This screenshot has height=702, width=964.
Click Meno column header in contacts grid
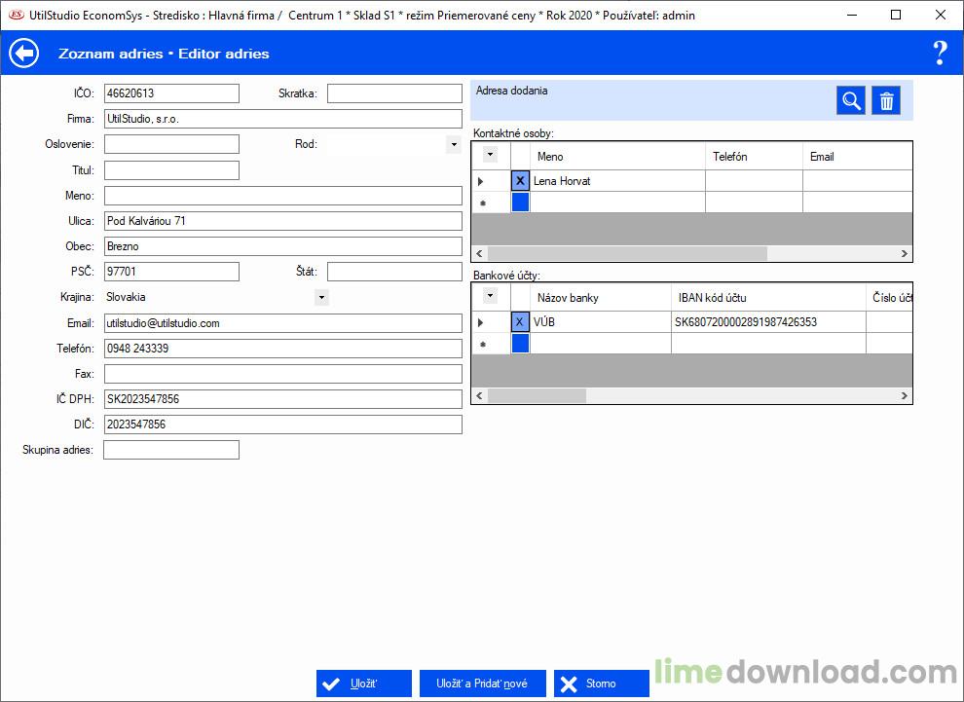point(617,156)
